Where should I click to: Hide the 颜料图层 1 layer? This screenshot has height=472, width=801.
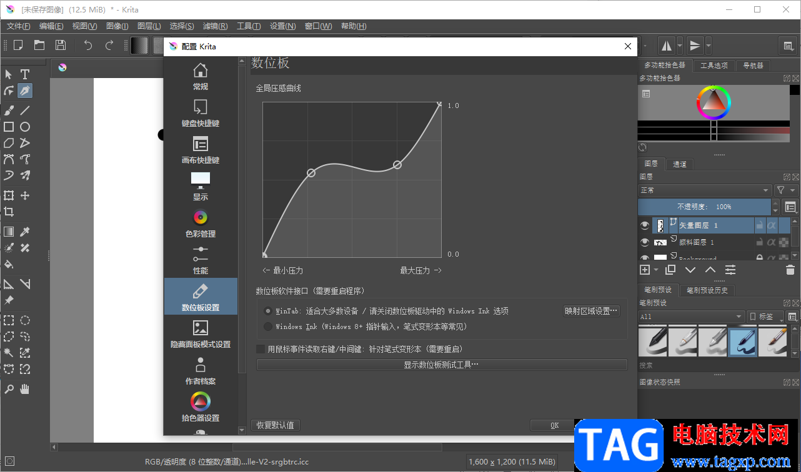(645, 242)
